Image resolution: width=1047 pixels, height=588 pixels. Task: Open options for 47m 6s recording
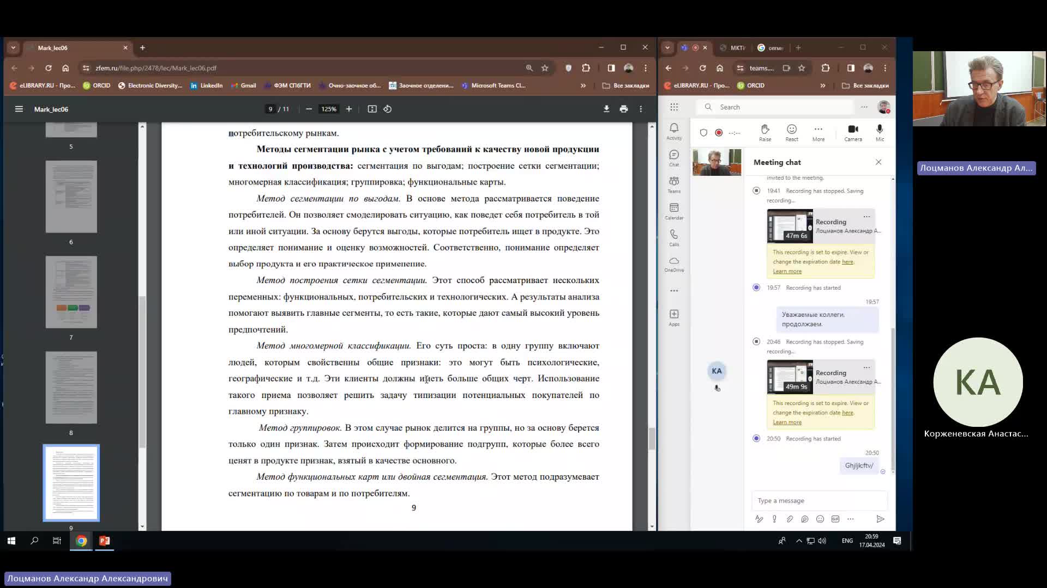click(867, 217)
